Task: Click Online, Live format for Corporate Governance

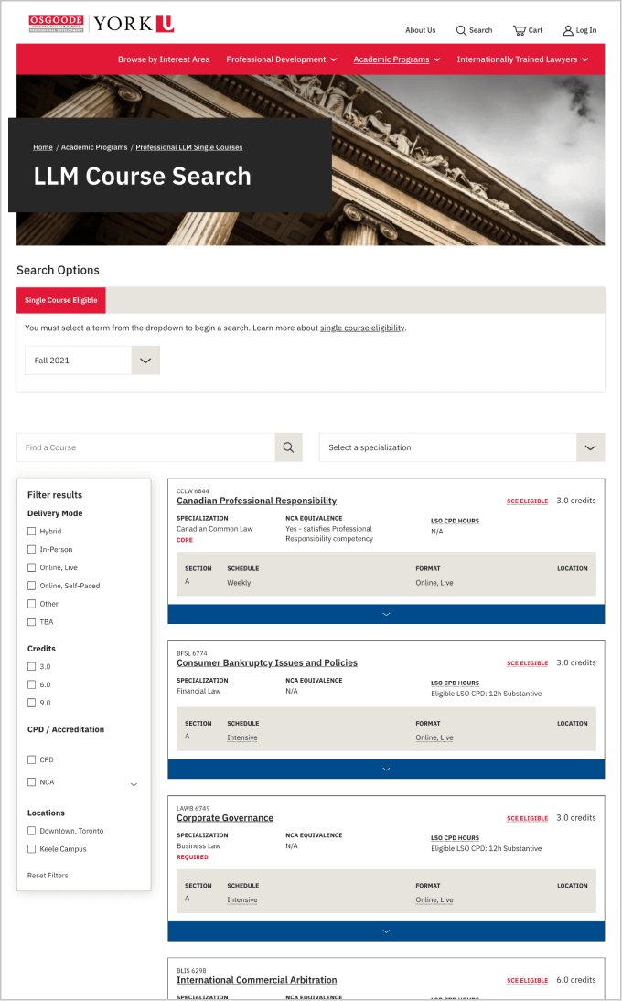Action: (434, 900)
